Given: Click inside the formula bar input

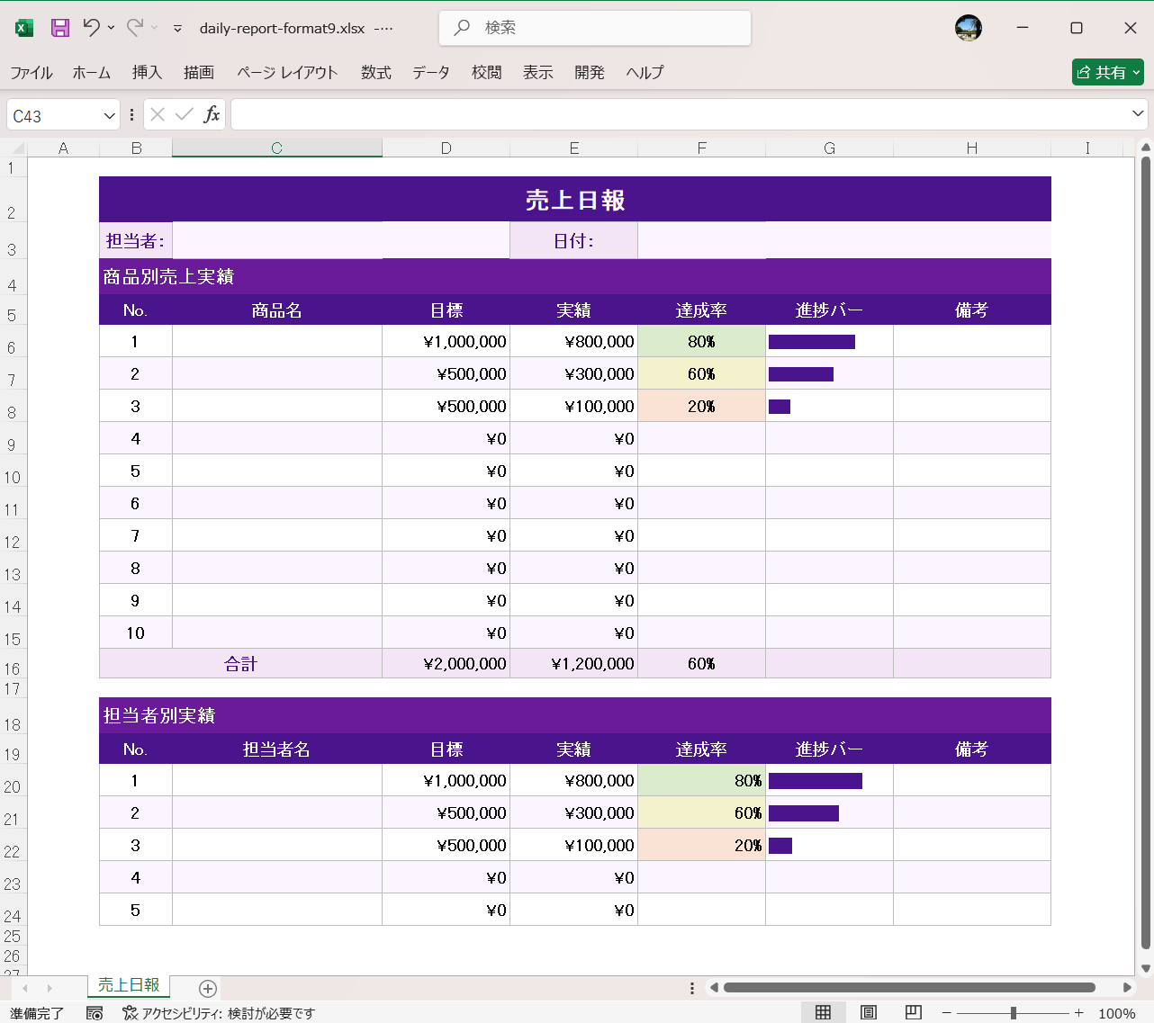Looking at the screenshot, I should pyautogui.click(x=679, y=114).
